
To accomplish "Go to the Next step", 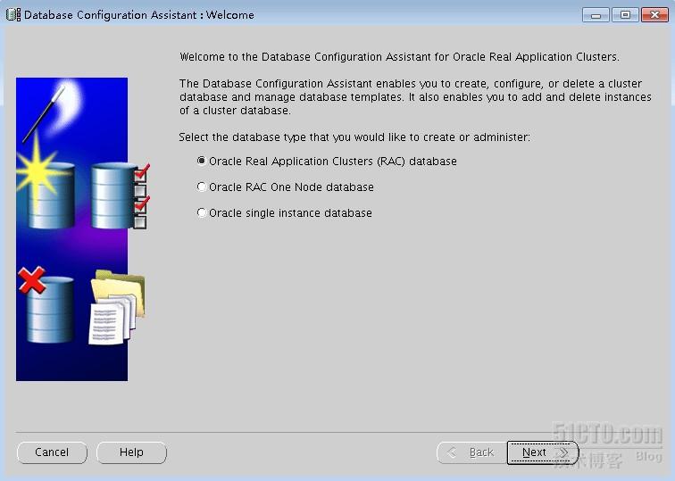I will point(543,452).
